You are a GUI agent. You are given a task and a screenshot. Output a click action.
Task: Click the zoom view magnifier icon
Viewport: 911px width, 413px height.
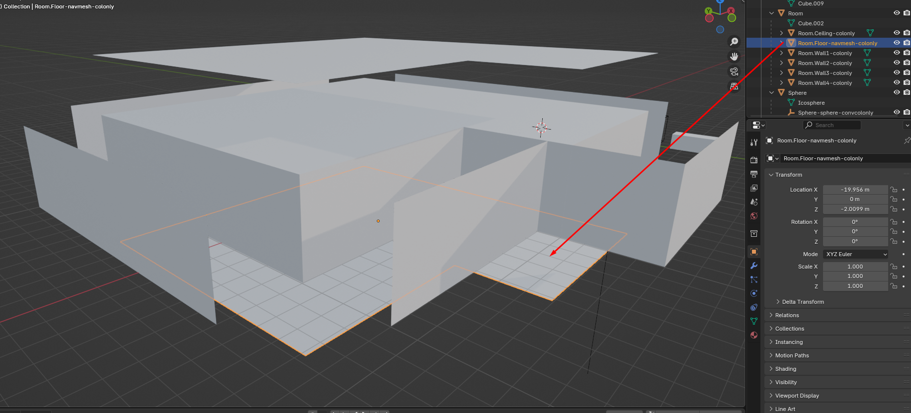(x=734, y=42)
